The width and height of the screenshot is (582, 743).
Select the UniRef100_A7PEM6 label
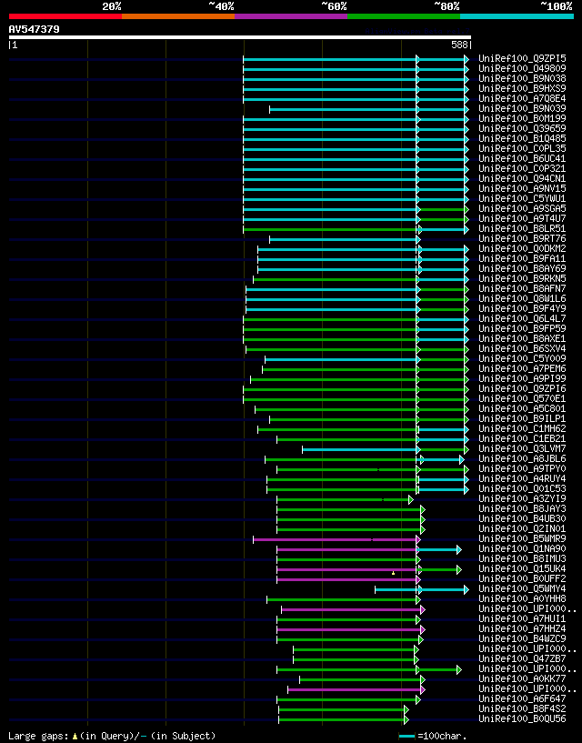[522, 368]
